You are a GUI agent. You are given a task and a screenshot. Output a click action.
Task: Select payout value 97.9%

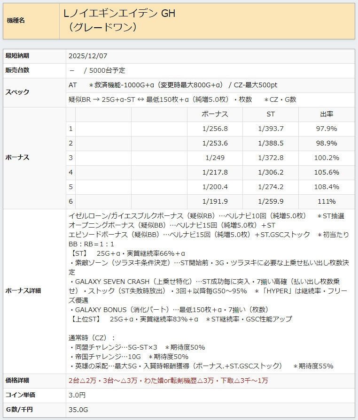click(x=327, y=129)
